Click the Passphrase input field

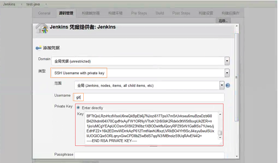coord(149,155)
